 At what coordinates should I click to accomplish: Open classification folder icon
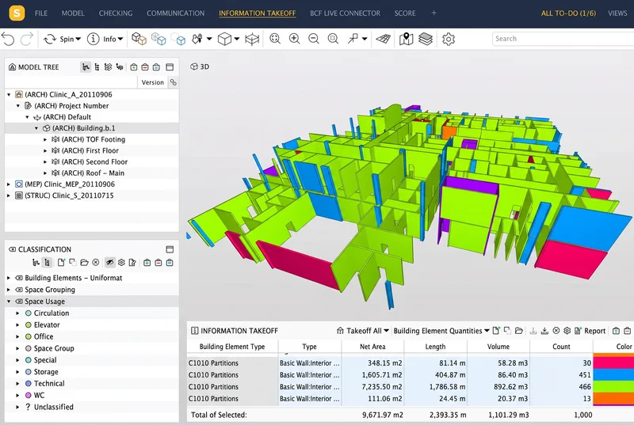[x=84, y=262]
